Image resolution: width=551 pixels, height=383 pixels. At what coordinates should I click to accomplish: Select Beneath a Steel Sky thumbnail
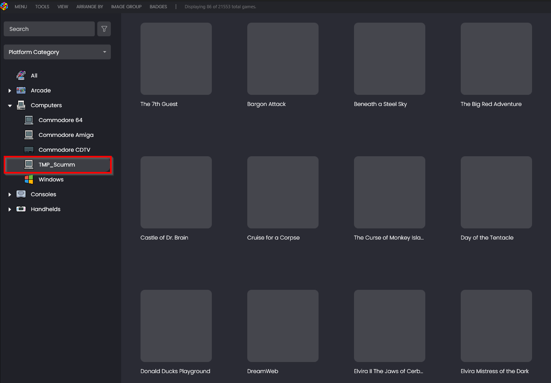tap(389, 59)
